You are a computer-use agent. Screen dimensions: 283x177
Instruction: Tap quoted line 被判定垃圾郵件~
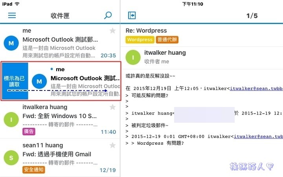[150, 125]
